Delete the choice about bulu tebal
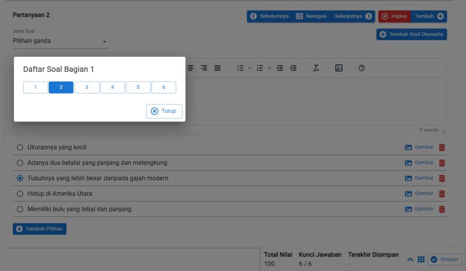The width and height of the screenshot is (466, 271). (x=442, y=209)
